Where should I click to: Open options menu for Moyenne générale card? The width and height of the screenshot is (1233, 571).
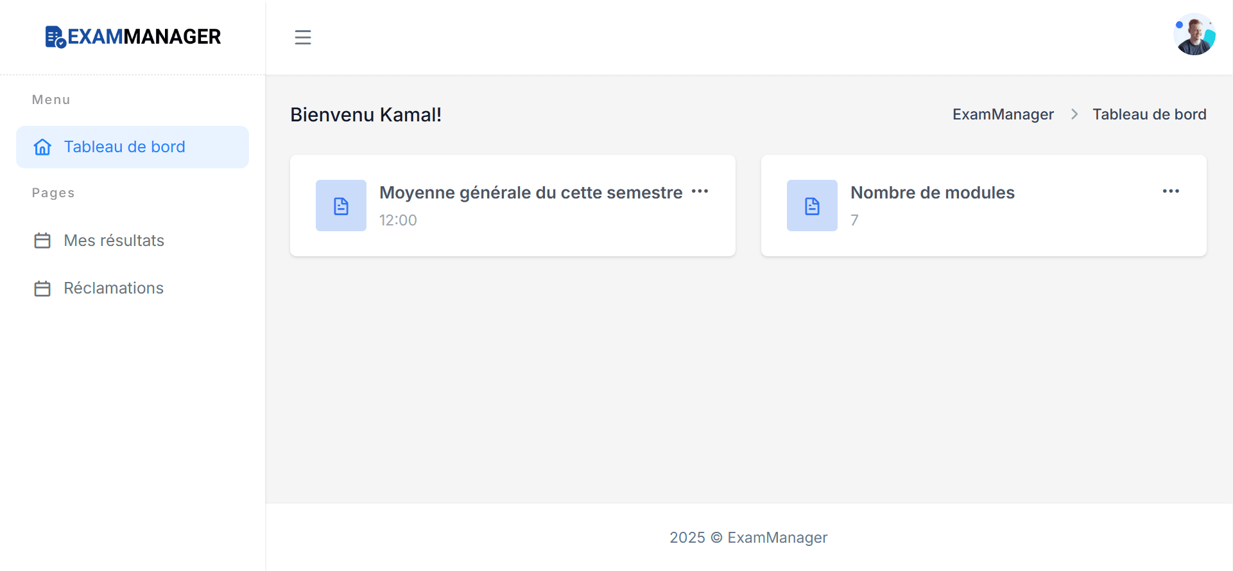(x=700, y=191)
